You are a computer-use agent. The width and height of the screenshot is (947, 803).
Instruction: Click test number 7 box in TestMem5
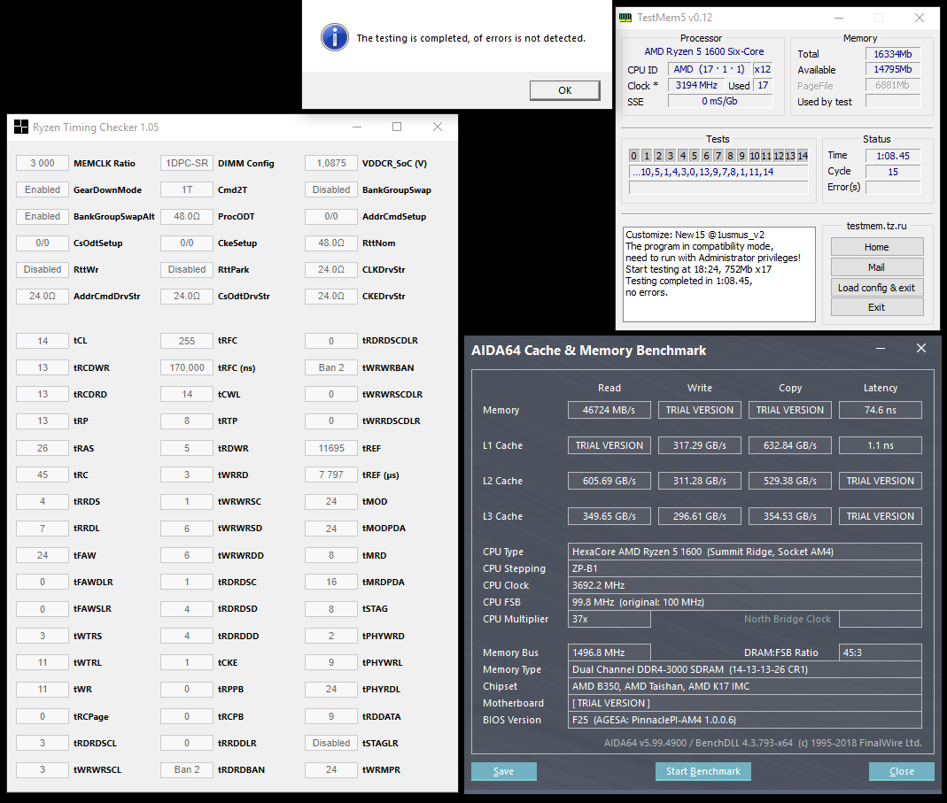(718, 156)
